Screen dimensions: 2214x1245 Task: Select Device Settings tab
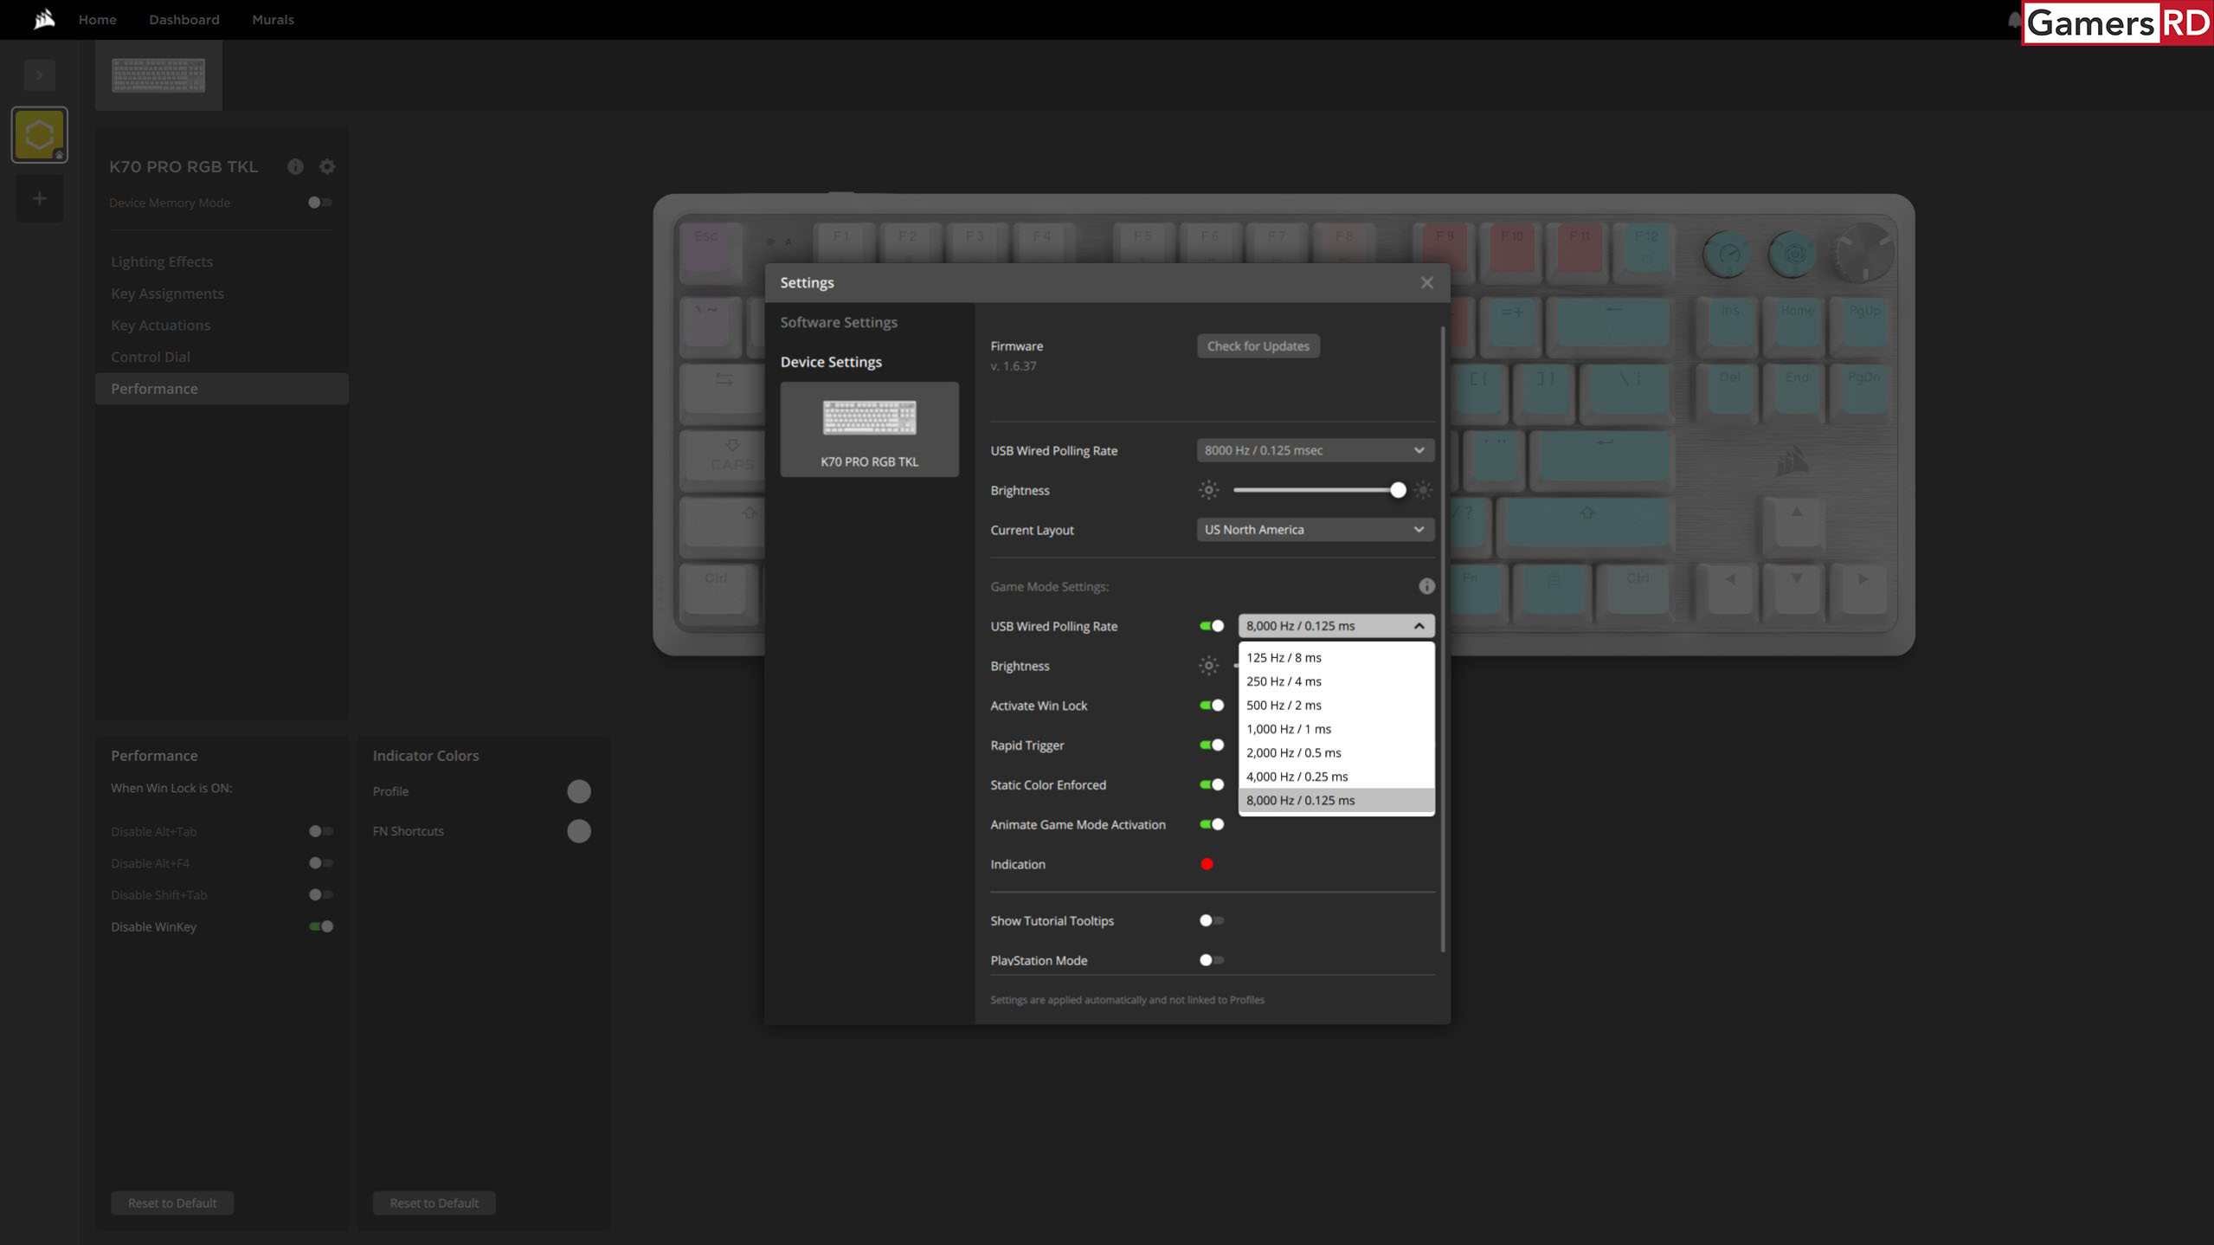(x=830, y=360)
